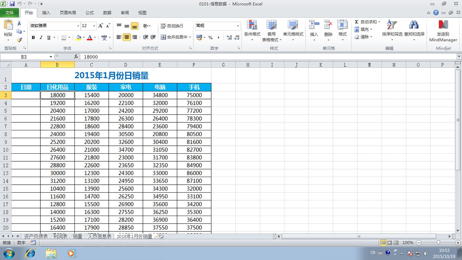This screenshot has height=260, width=462.
Task: Open 套用表格格式 table format gallery
Action: pos(271,31)
